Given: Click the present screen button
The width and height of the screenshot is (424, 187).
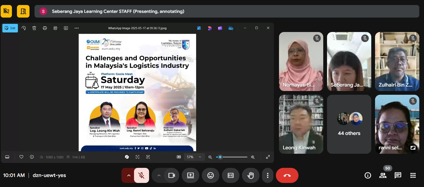Looking at the screenshot, I should coord(191,175).
